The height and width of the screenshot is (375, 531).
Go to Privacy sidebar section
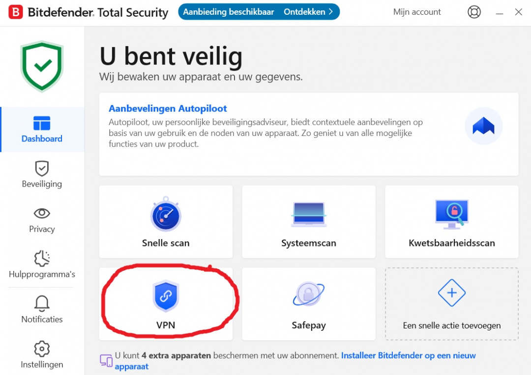pyautogui.click(x=42, y=220)
